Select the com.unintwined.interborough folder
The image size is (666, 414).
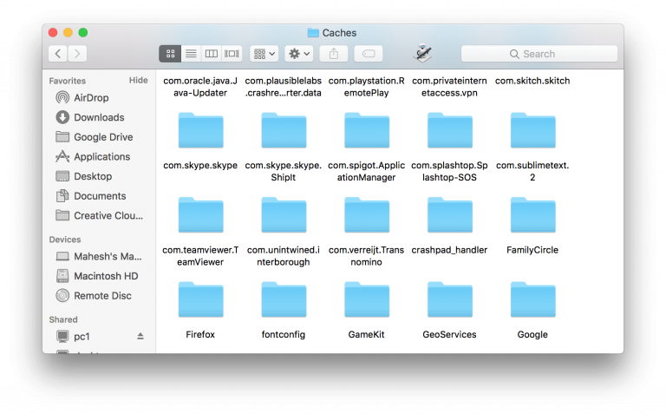[284, 214]
